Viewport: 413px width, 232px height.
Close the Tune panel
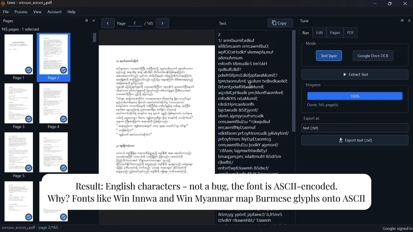click(x=409, y=21)
